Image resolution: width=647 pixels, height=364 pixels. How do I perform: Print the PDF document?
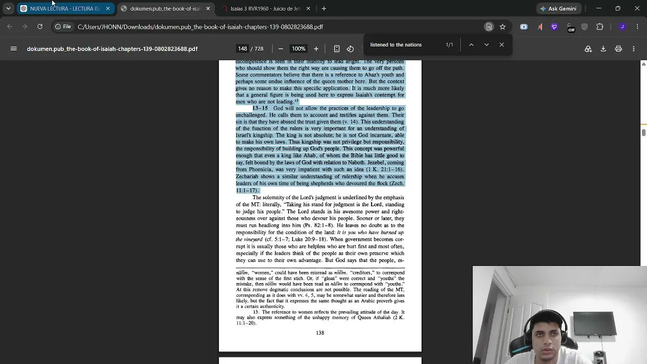pyautogui.click(x=618, y=49)
